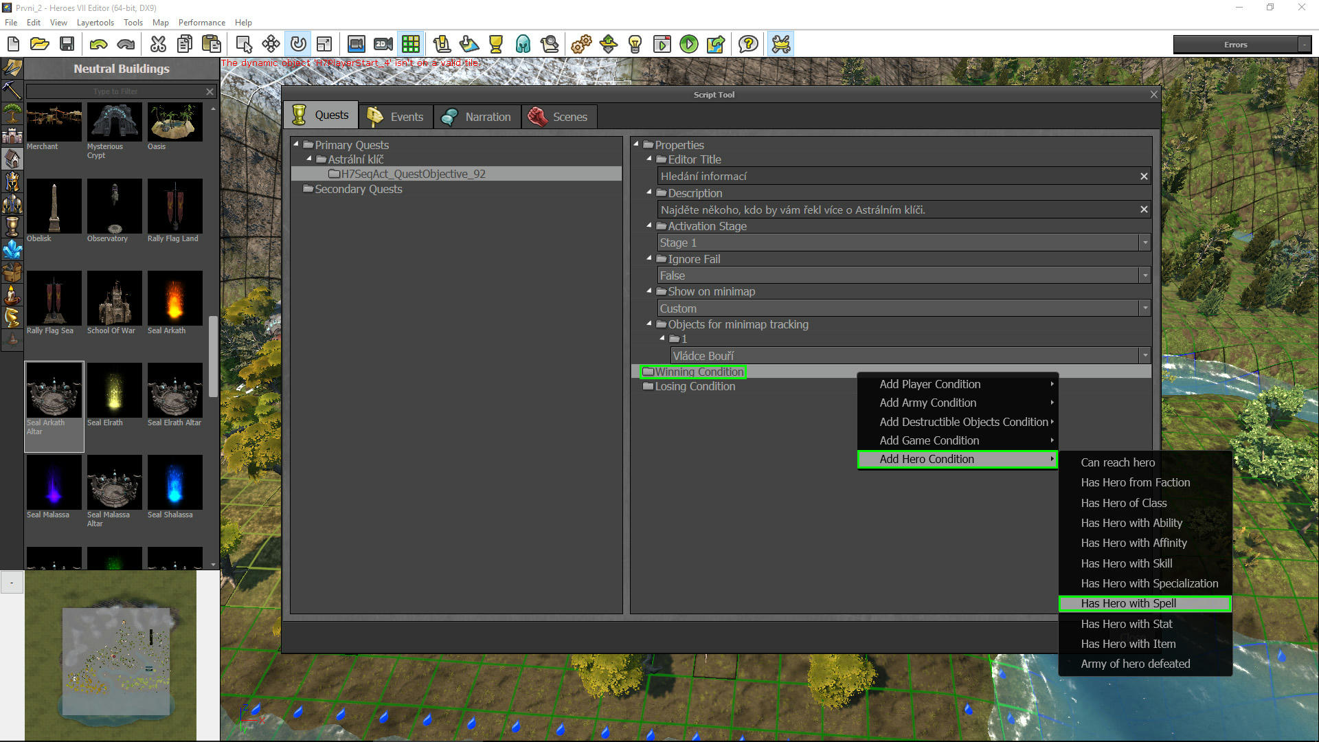Open the blue crystal resources category
This screenshot has height=742, width=1319.
(12, 249)
